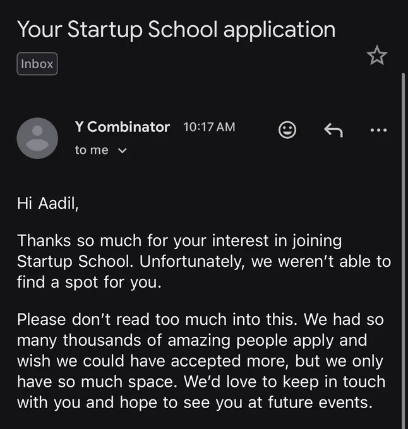Screen dimensions: 408x429
Task: Click the 10:17 AM timestamp
Action: coord(209,127)
